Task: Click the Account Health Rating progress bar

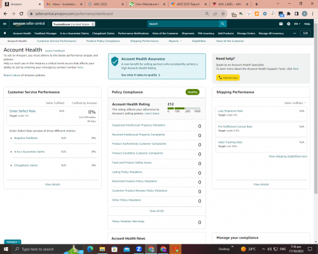Action: pos(184,109)
